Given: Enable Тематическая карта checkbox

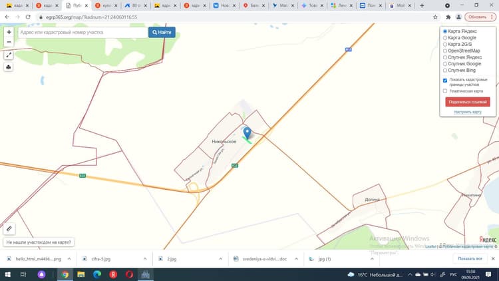Looking at the screenshot, I should point(445,91).
